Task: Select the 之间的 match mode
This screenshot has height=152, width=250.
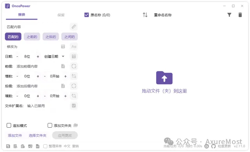Action: pos(70,37)
